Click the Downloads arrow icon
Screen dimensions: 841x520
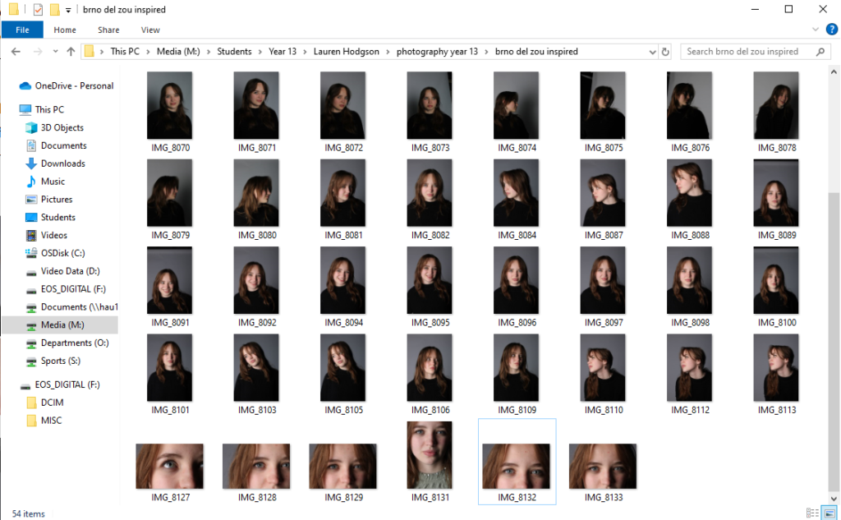click(x=31, y=163)
